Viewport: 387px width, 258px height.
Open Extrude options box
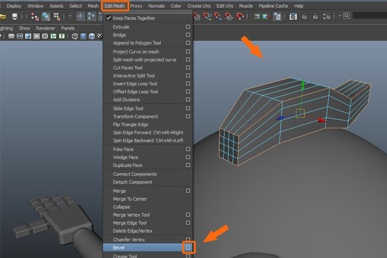[x=188, y=27]
